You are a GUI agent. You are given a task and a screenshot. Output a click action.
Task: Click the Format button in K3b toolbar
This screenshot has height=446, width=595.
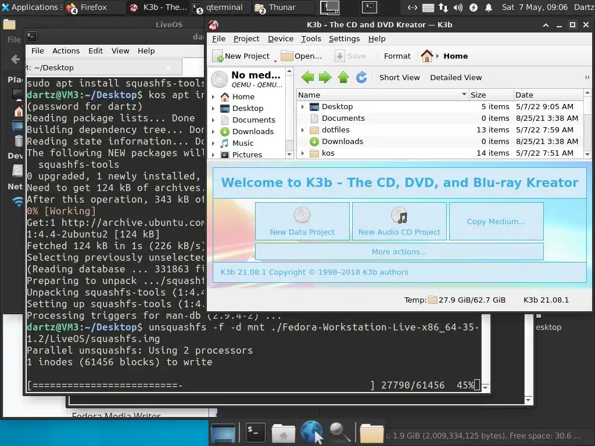coord(397,56)
